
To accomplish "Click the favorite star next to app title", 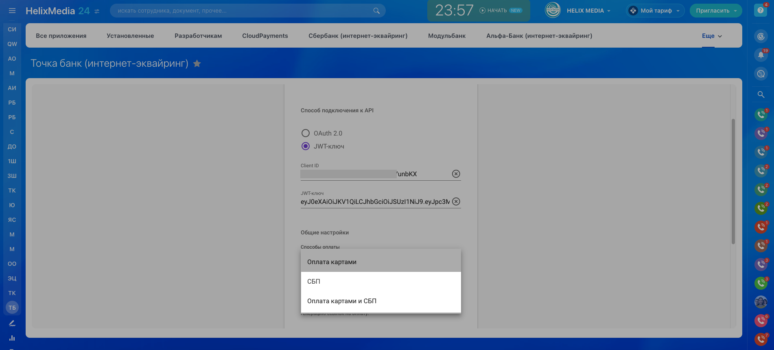I will pyautogui.click(x=197, y=63).
